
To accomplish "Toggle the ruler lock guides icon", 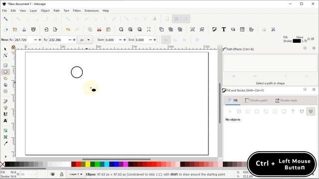I will pyautogui.click(x=13, y=47).
